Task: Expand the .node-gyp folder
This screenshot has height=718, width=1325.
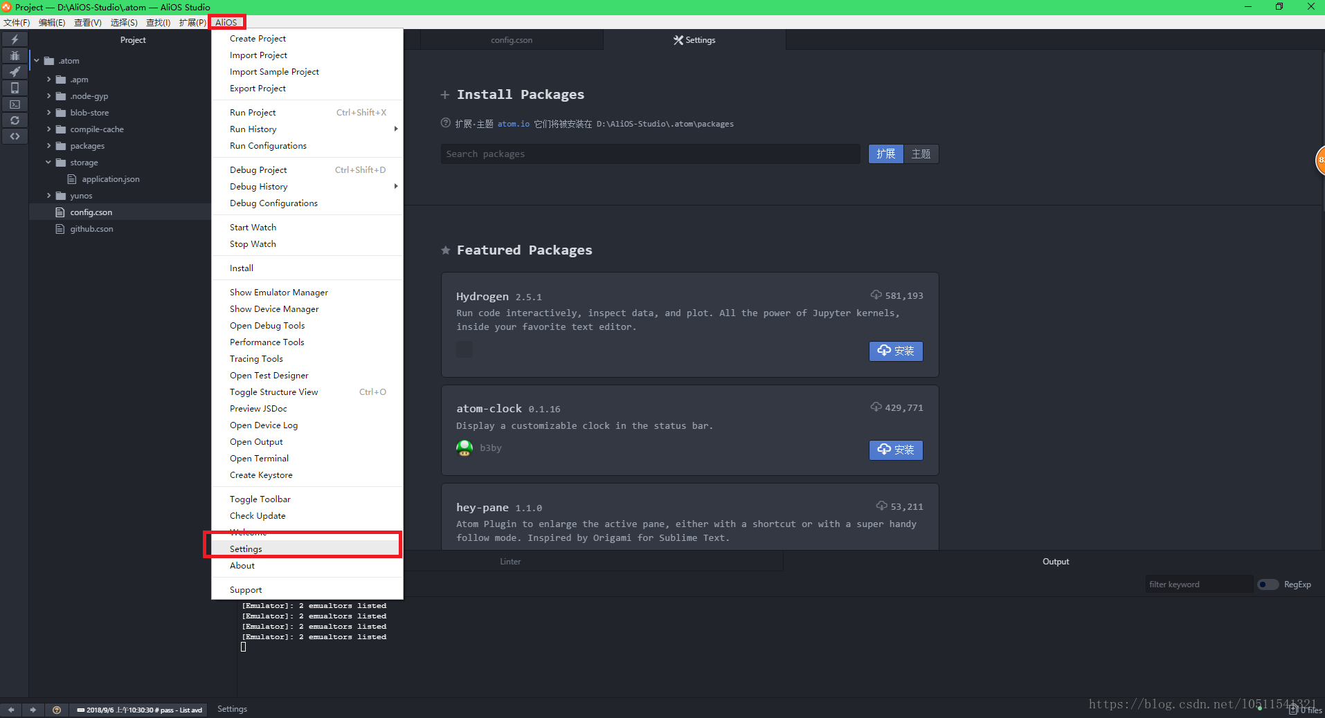Action: pyautogui.click(x=48, y=96)
